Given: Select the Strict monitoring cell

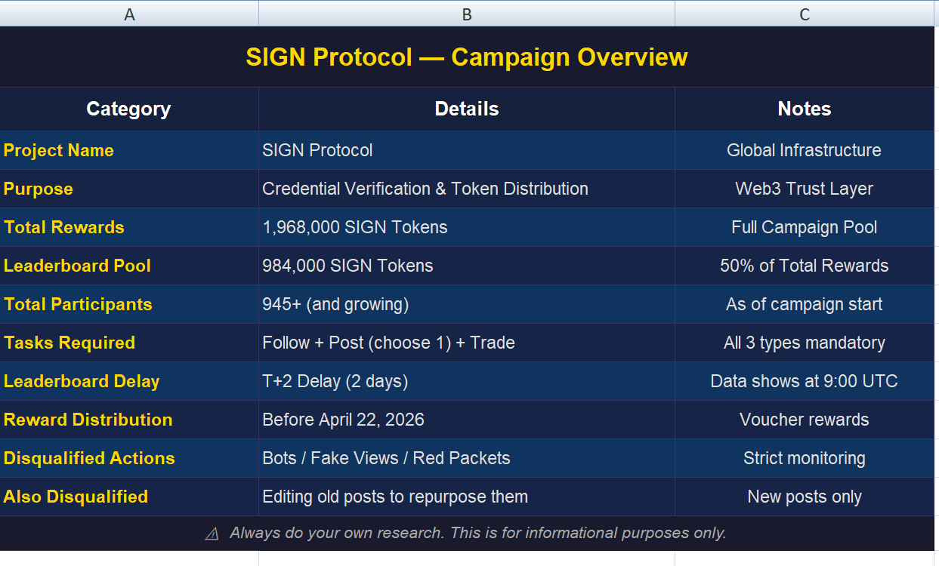Looking at the screenshot, I should (x=805, y=458).
